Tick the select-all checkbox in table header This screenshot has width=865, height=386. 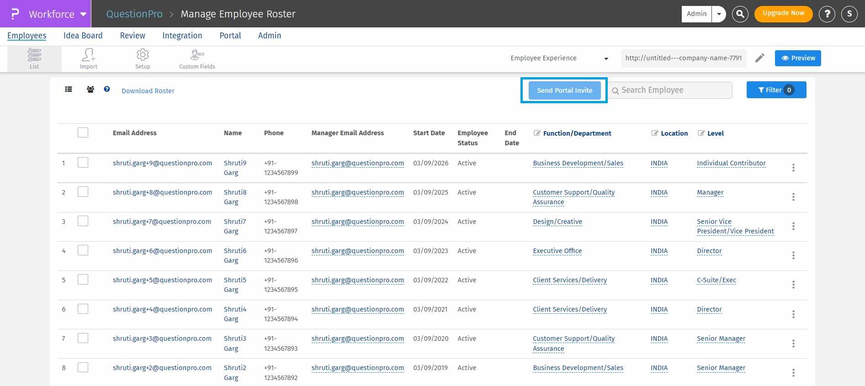click(x=83, y=132)
